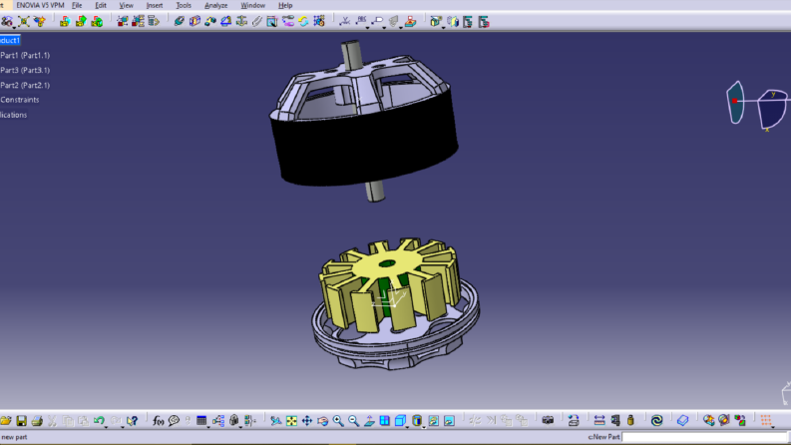Image resolution: width=791 pixels, height=445 pixels.
Task: Click the Zoom In magnifier
Action: click(x=338, y=420)
